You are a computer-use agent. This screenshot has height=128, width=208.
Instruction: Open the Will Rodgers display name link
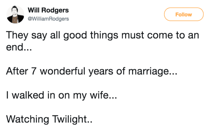click(x=48, y=11)
